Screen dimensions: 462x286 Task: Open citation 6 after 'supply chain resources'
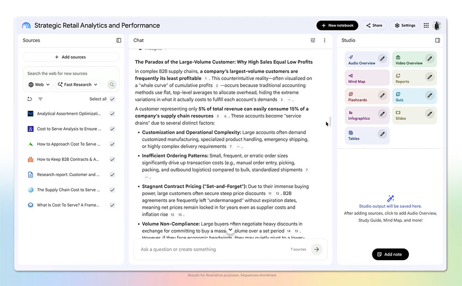click(225, 116)
